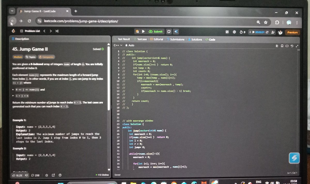Screen dimensions: 310x184
Task: Click the floating blue S extension button
Action: click(294, 158)
